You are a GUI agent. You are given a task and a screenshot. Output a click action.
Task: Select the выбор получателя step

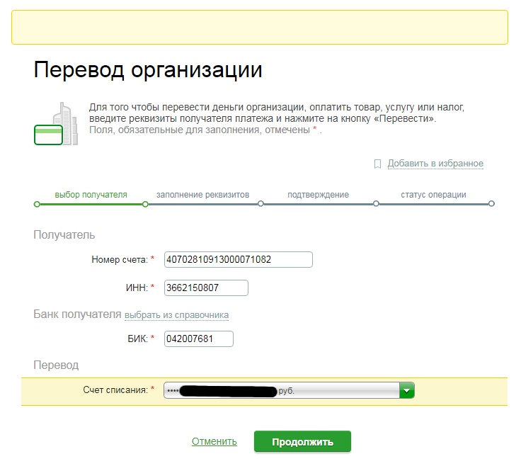[91, 195]
